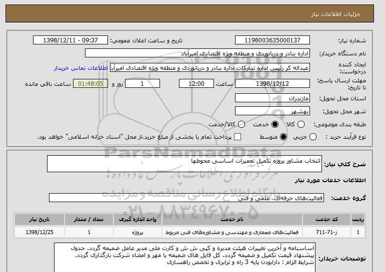
Task: Click the public announcement date-time field
Action: (x=70, y=40)
